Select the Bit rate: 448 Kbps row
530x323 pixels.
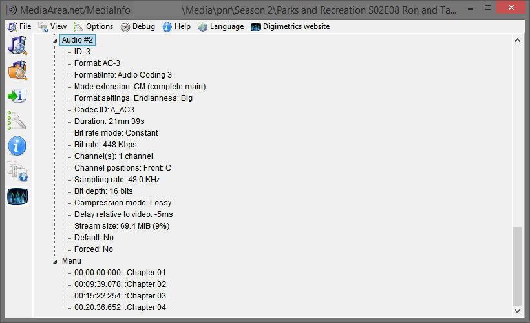pos(105,145)
